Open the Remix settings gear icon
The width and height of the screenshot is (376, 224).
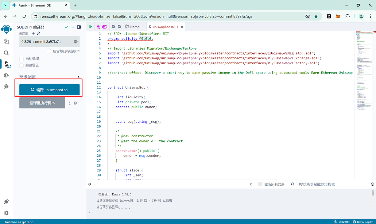[6, 213]
